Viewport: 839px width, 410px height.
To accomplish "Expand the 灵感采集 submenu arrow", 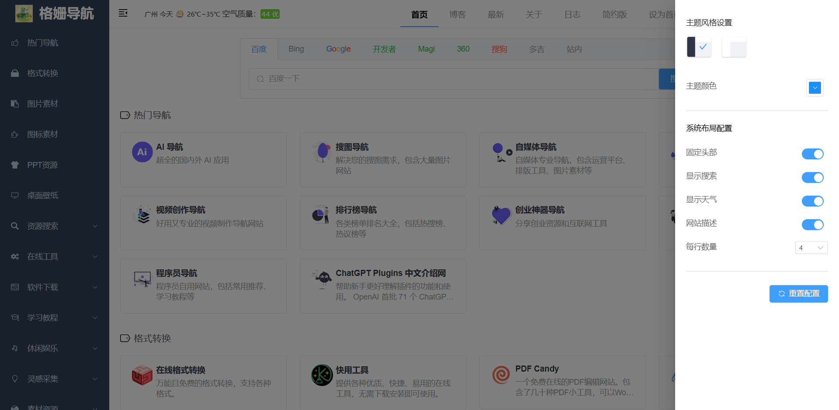I will pos(95,379).
